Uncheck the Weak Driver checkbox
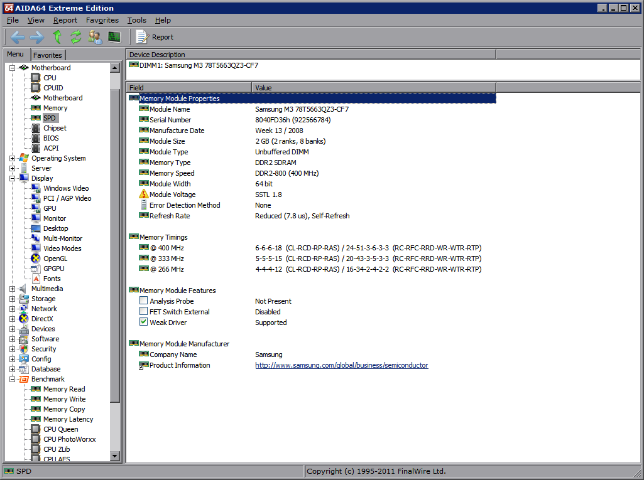 pyautogui.click(x=144, y=323)
